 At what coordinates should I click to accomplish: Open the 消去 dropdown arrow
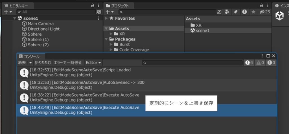click(30, 63)
